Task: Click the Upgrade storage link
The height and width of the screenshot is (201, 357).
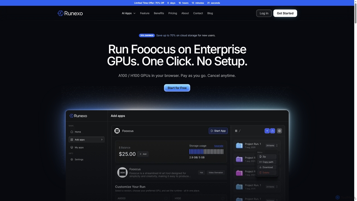Action: pyautogui.click(x=219, y=146)
